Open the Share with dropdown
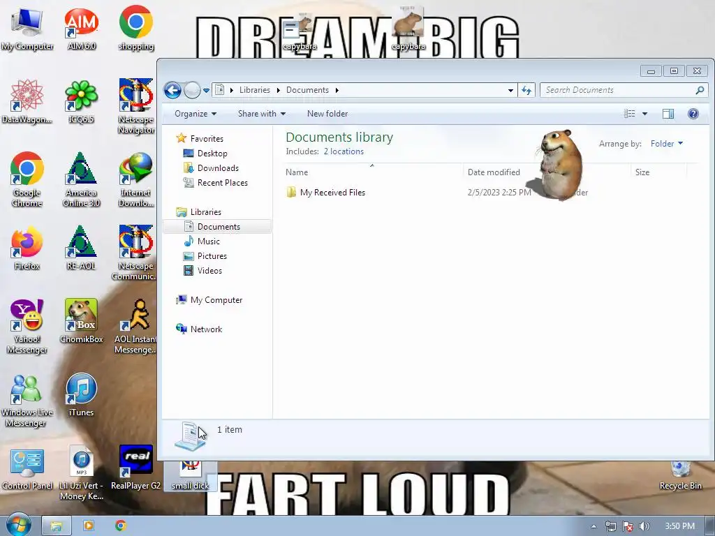The width and height of the screenshot is (715, 536). point(262,114)
